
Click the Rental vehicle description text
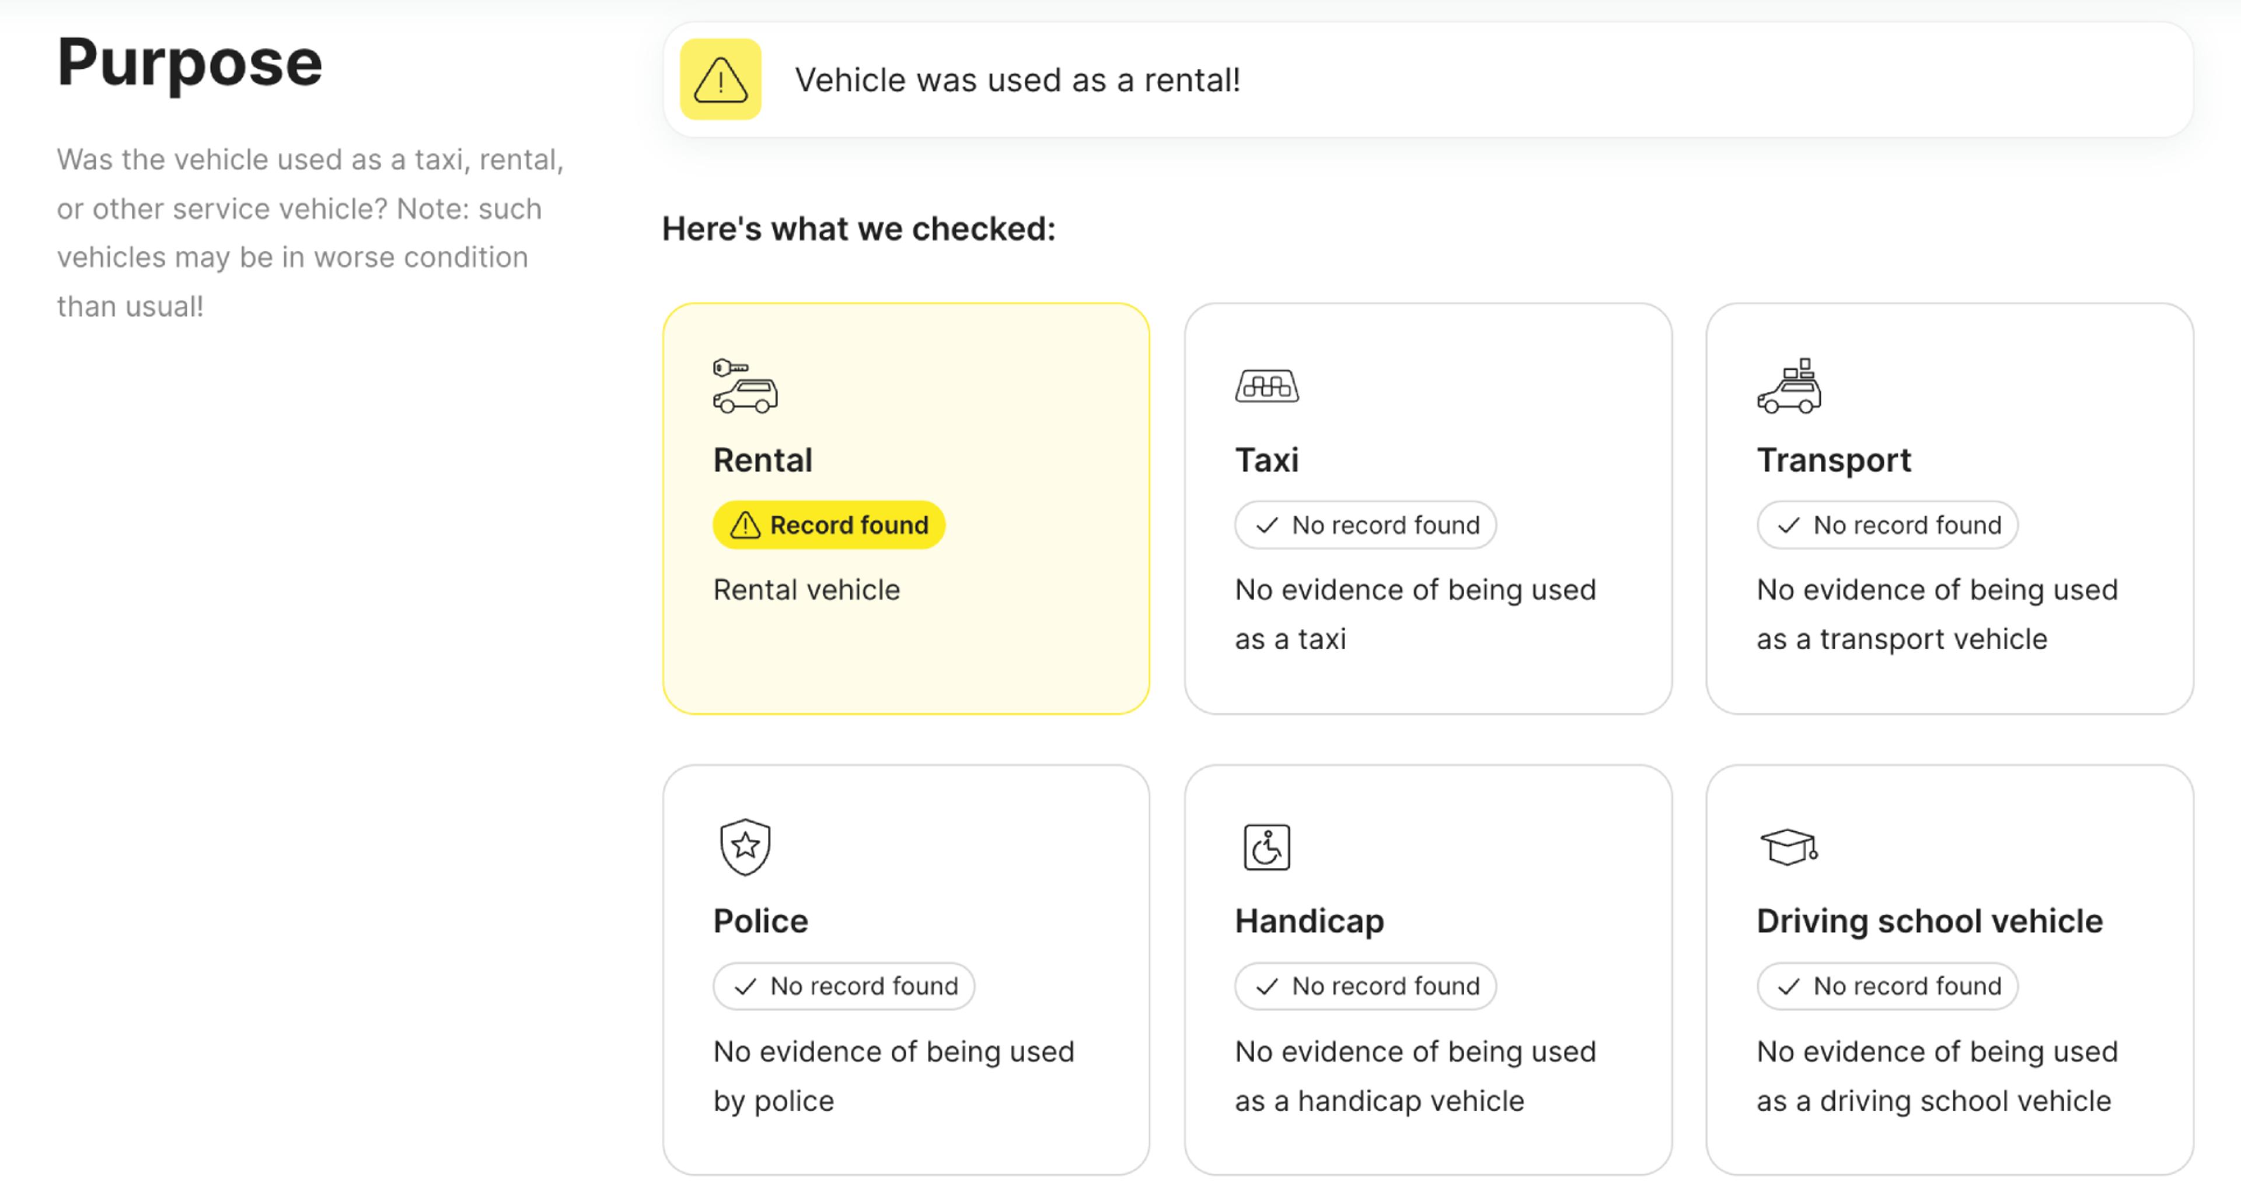(807, 589)
